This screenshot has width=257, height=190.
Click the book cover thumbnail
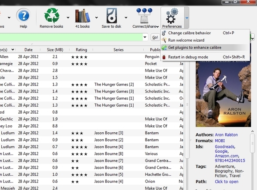click(223, 94)
